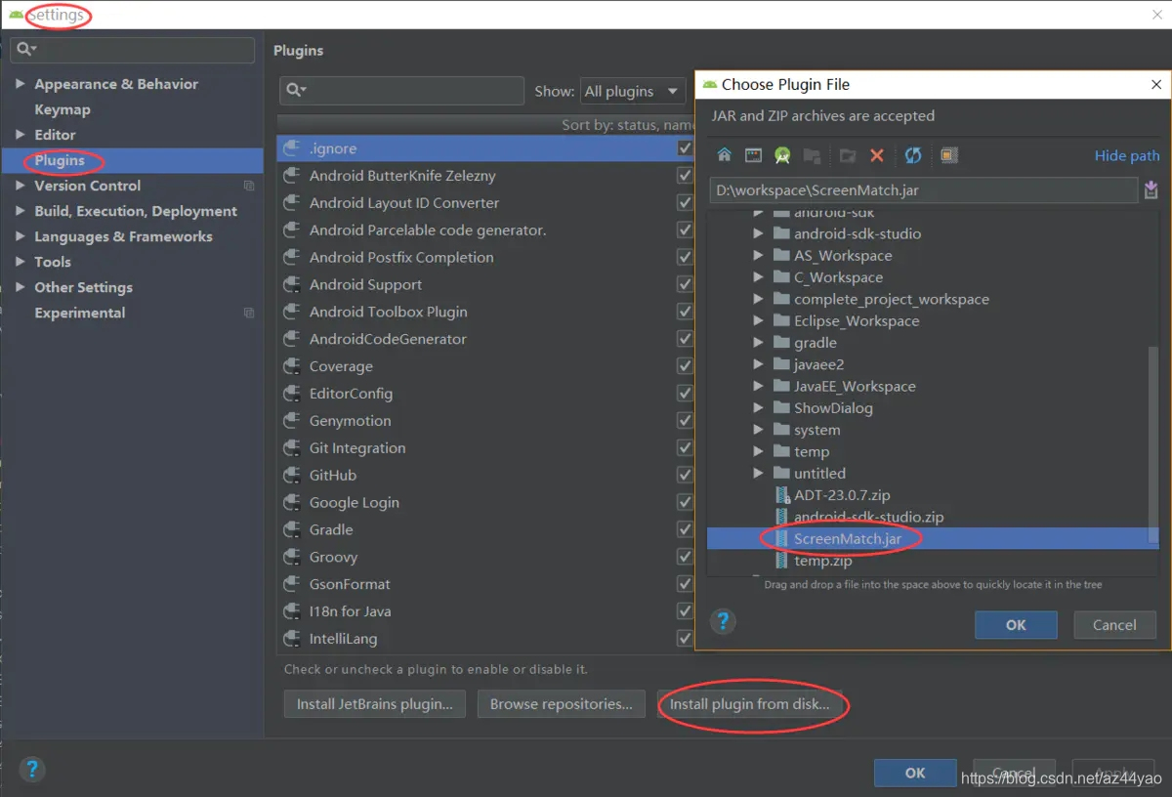
Task: Select Keymap in settings sidebar
Action: (63, 109)
